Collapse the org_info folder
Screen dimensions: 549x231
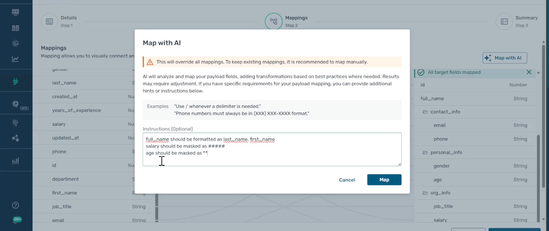click(425, 193)
